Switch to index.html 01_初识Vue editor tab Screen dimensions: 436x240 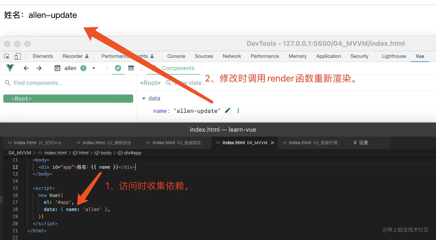pyautogui.click(x=37, y=143)
